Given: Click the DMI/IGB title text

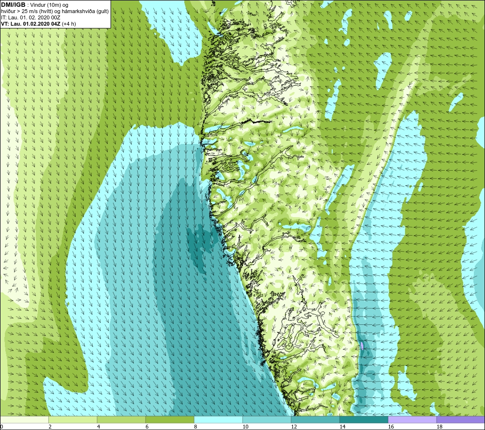Looking at the screenshot, I should [x=13, y=5].
